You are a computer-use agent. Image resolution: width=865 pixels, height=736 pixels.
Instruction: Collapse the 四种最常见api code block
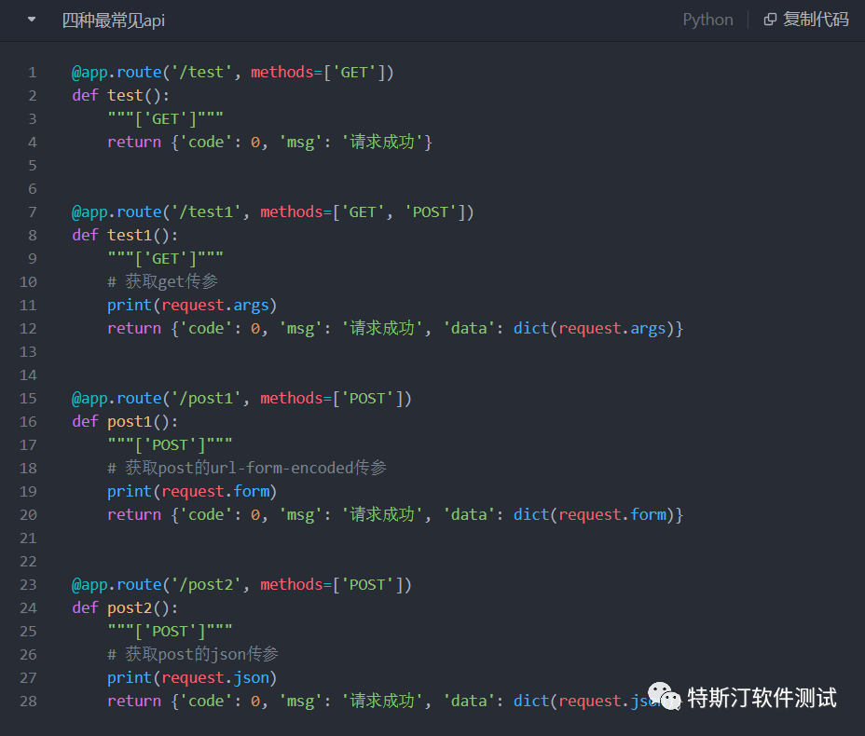point(32,20)
